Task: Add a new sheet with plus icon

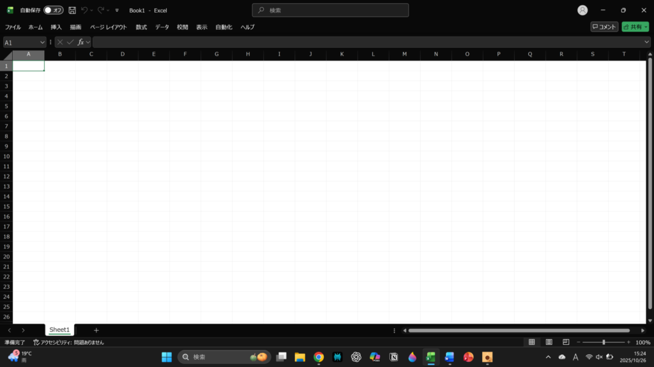Action: tap(96, 330)
